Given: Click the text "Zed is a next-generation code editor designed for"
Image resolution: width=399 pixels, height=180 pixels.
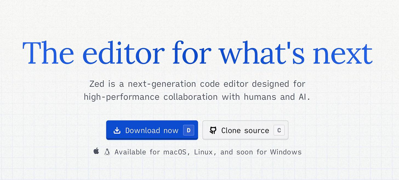Looking at the screenshot, I should point(197,84).
